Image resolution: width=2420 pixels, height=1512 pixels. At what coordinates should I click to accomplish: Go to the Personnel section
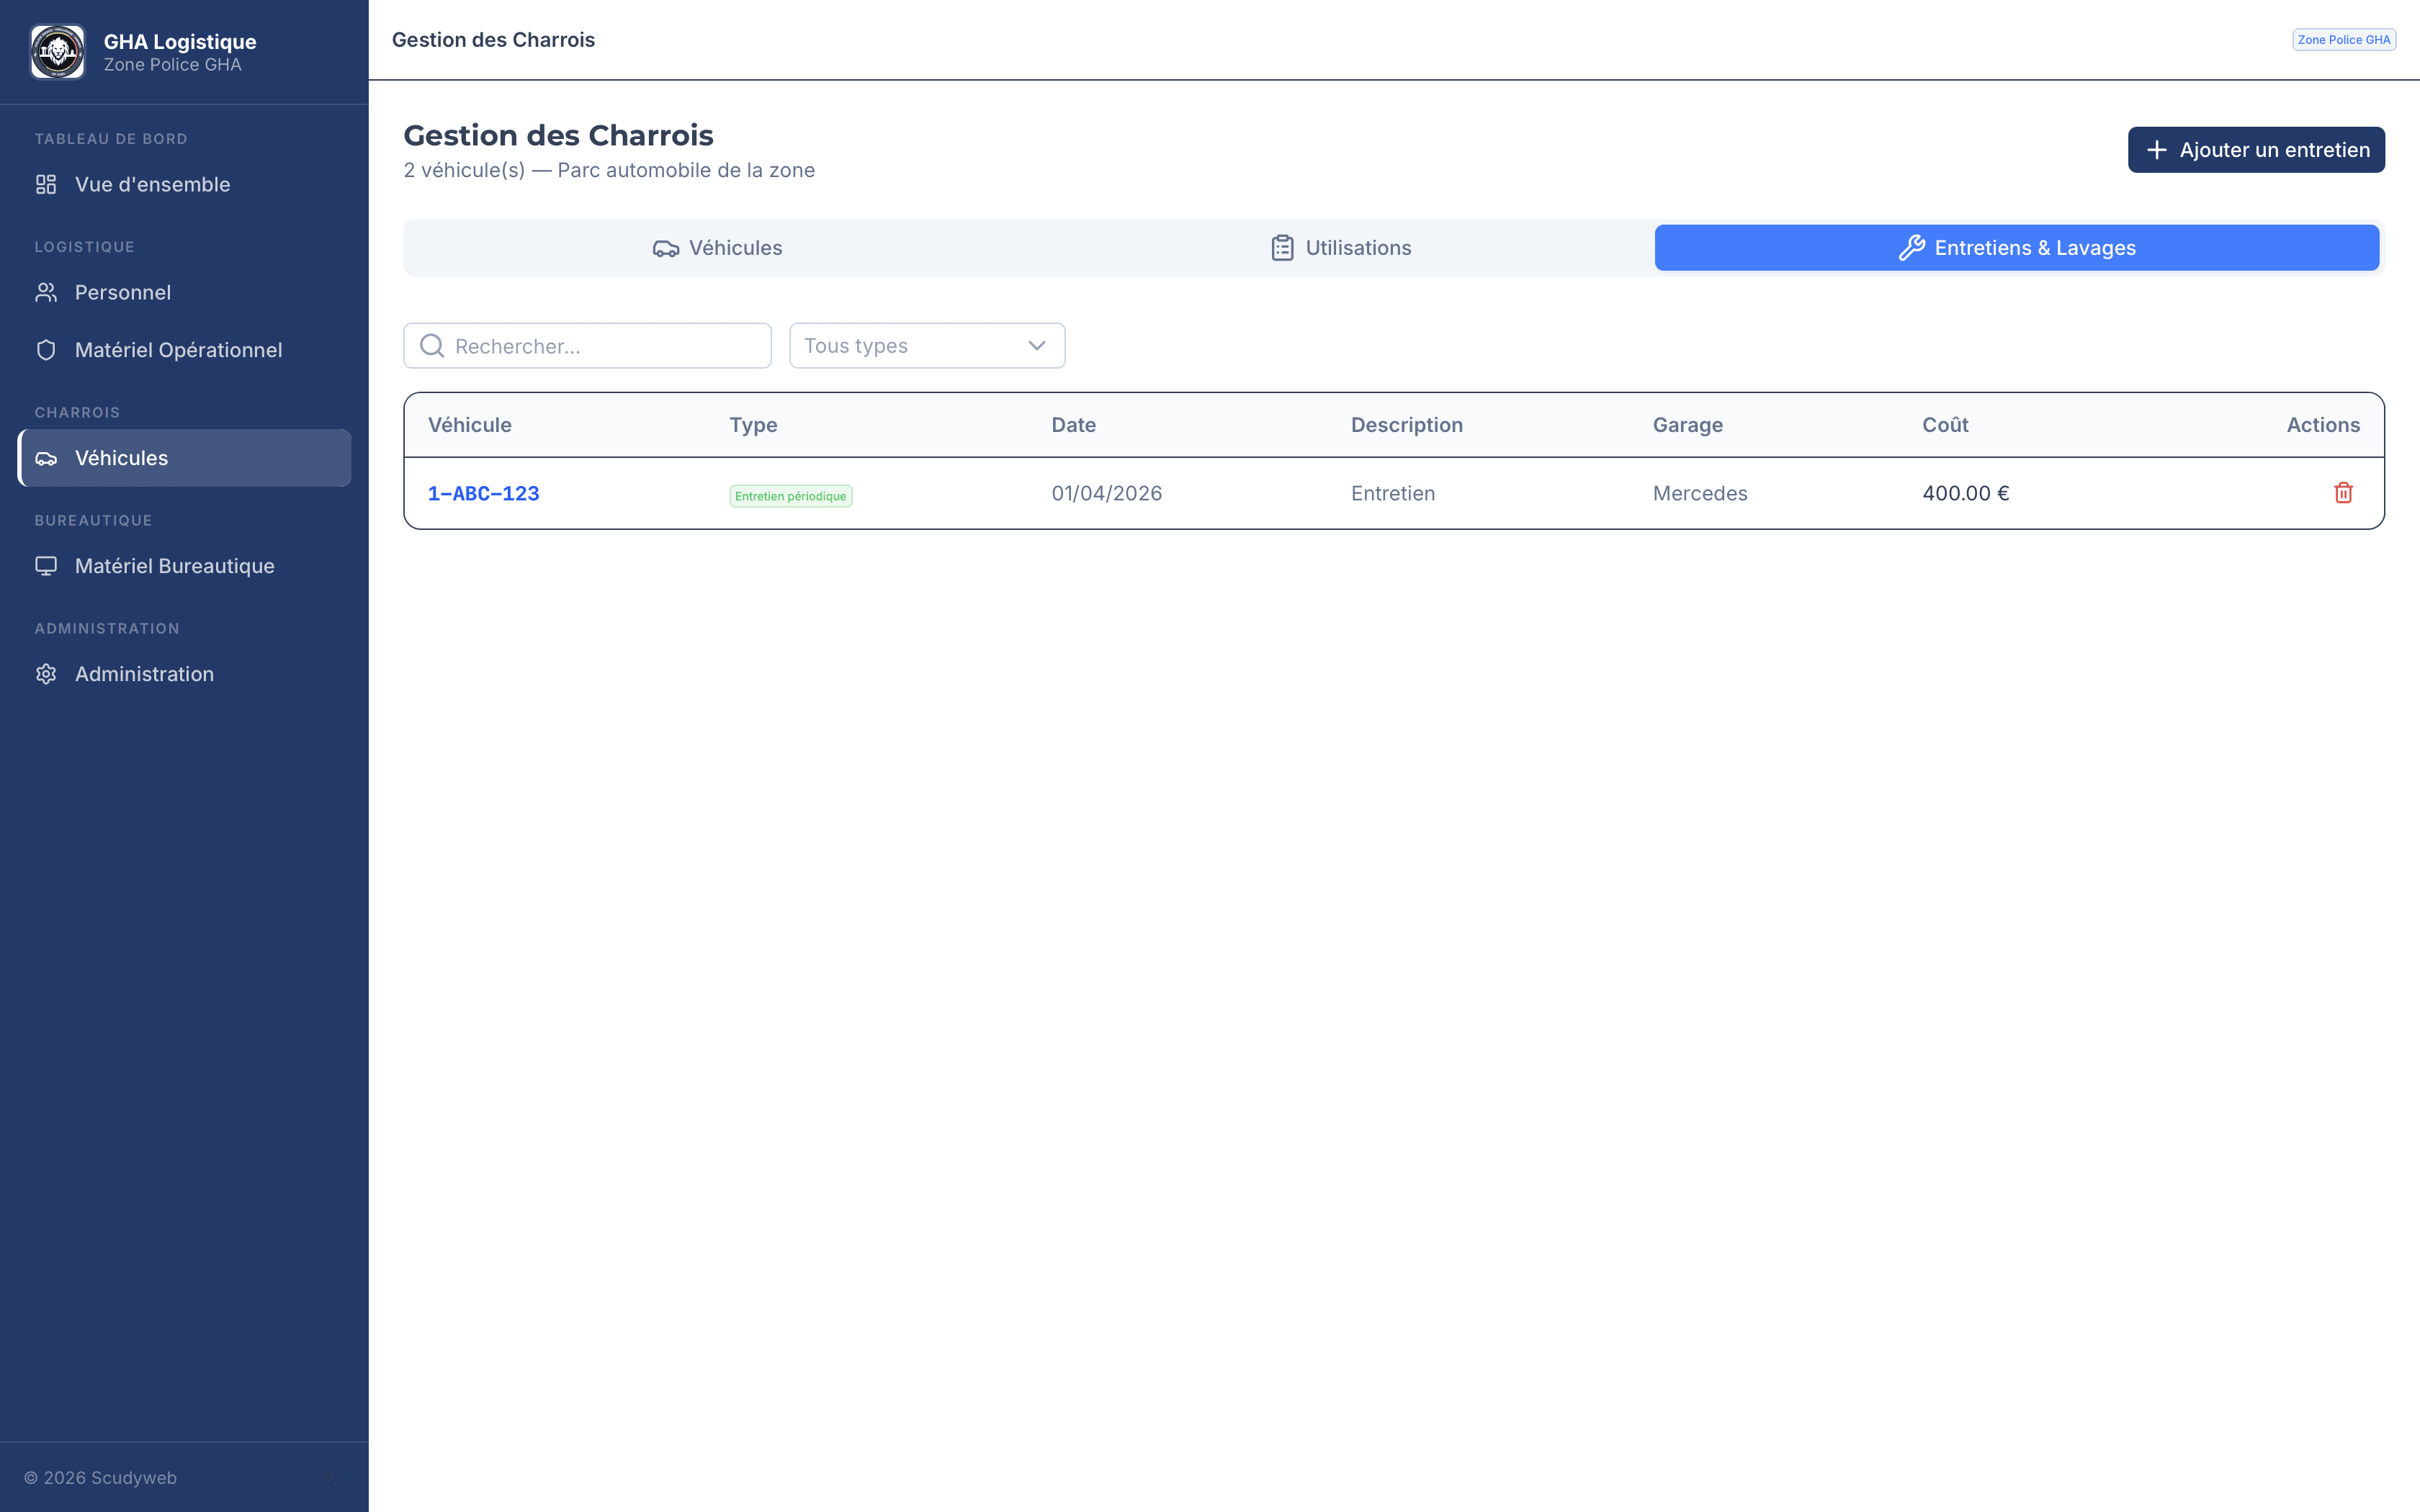click(x=122, y=293)
